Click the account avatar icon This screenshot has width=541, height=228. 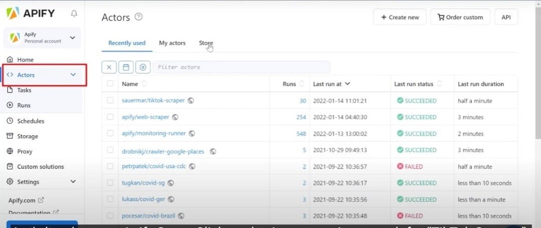[15, 37]
